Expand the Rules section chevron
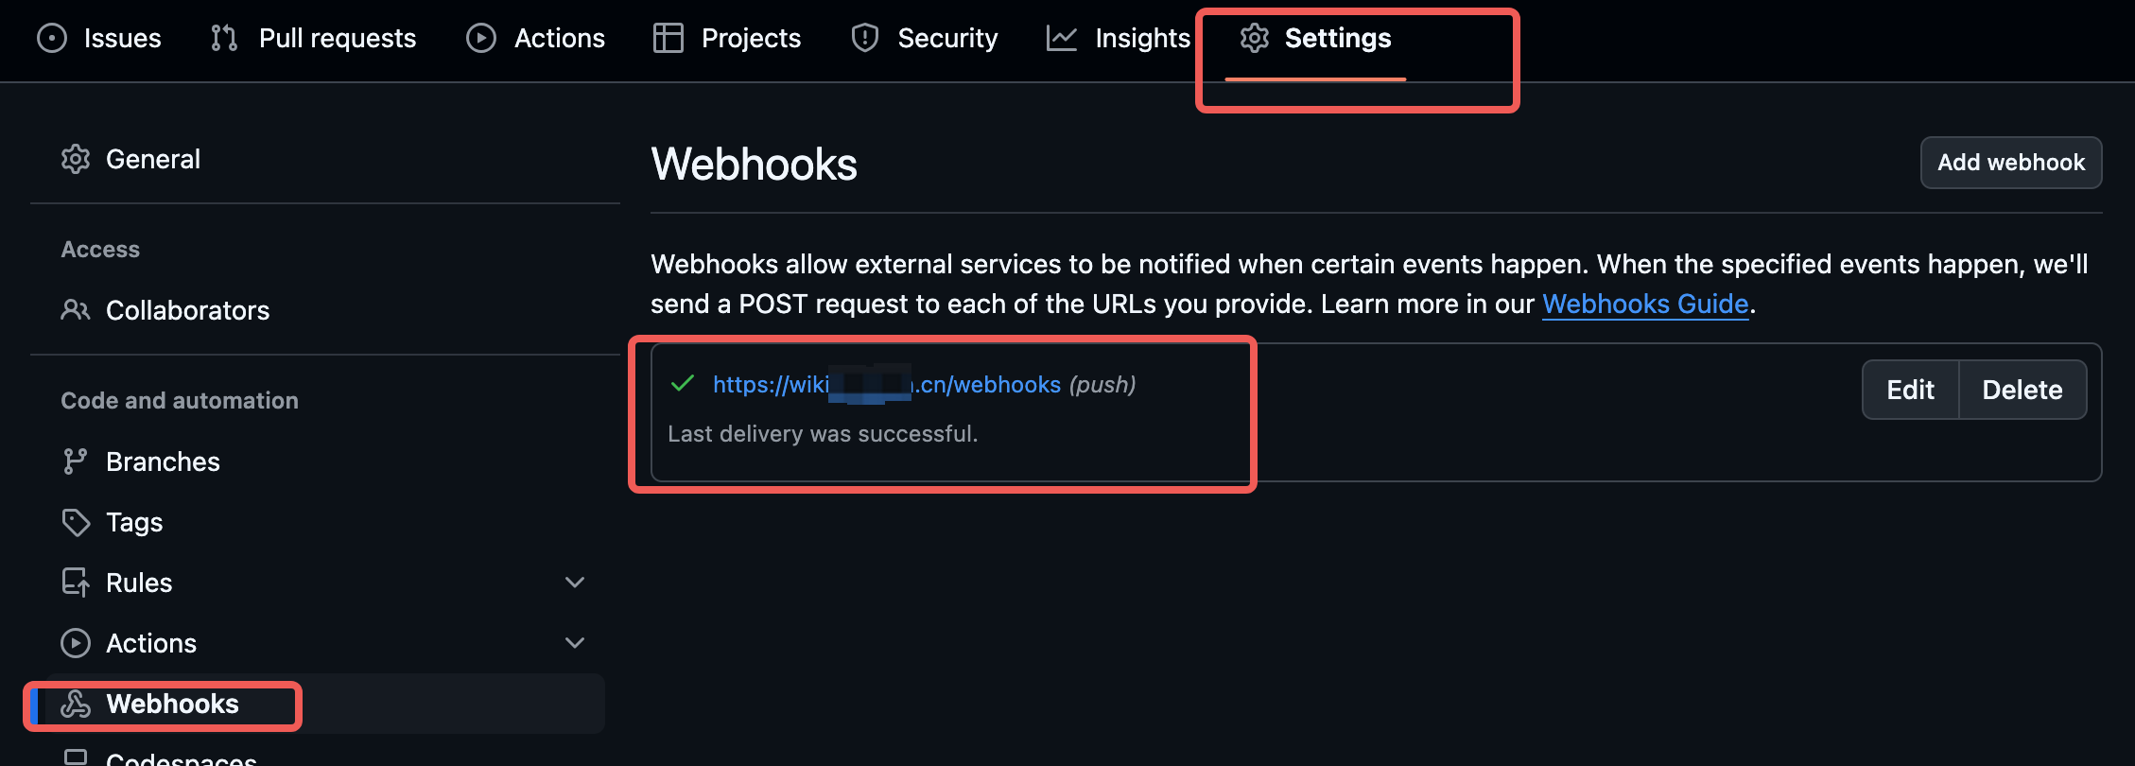This screenshot has height=766, width=2135. 575,583
